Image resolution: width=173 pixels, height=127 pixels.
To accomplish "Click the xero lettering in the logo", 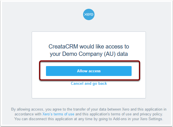I will pos(89,14).
